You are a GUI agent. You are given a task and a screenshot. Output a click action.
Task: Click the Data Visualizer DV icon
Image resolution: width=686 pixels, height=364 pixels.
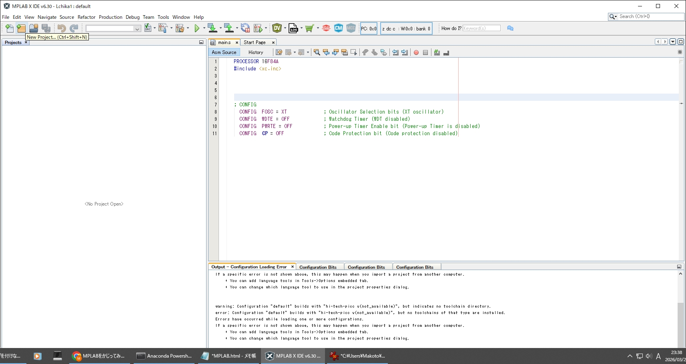pyautogui.click(x=277, y=28)
